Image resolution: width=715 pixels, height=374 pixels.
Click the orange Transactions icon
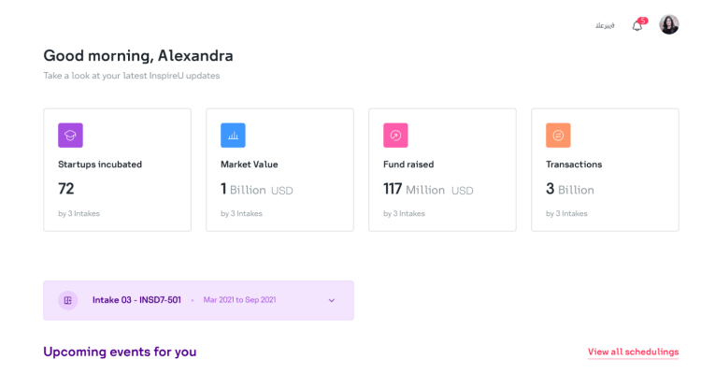click(558, 136)
